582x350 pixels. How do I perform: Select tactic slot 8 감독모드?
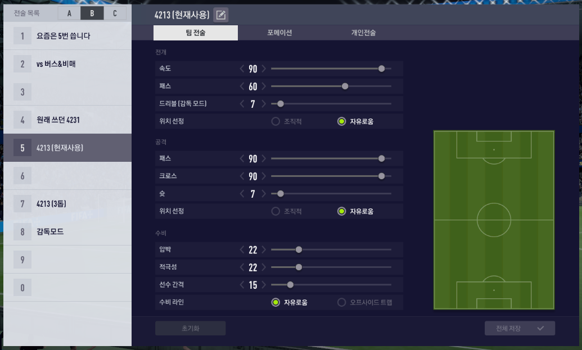pos(67,231)
